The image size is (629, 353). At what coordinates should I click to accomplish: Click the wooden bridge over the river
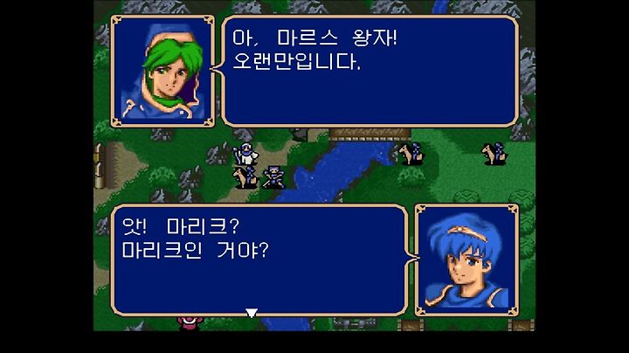point(370,134)
